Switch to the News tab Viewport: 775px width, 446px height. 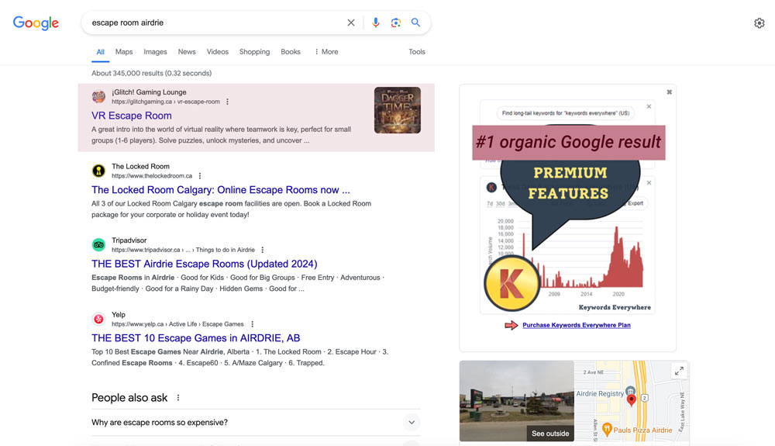point(187,52)
